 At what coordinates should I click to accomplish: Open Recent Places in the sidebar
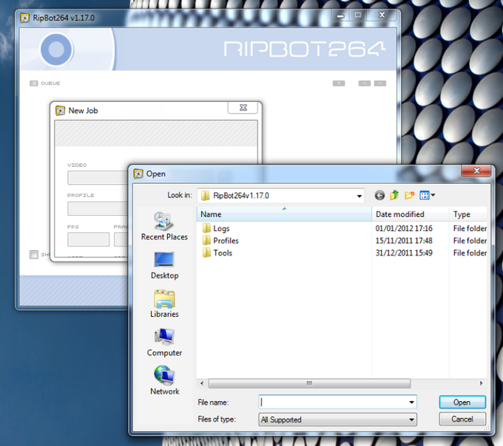(164, 226)
